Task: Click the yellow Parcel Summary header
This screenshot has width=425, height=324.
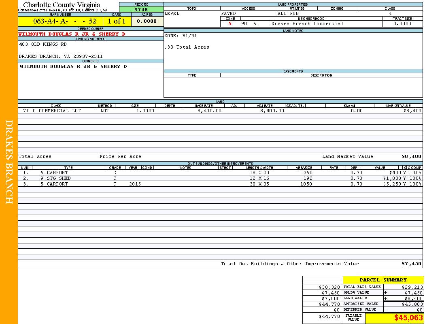Action: pos(383,280)
